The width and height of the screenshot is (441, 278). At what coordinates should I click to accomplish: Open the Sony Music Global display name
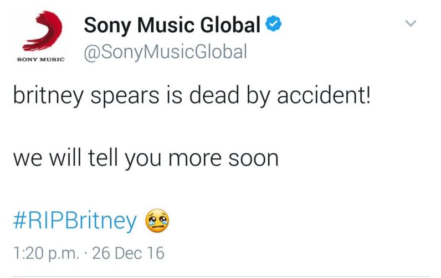click(x=172, y=25)
